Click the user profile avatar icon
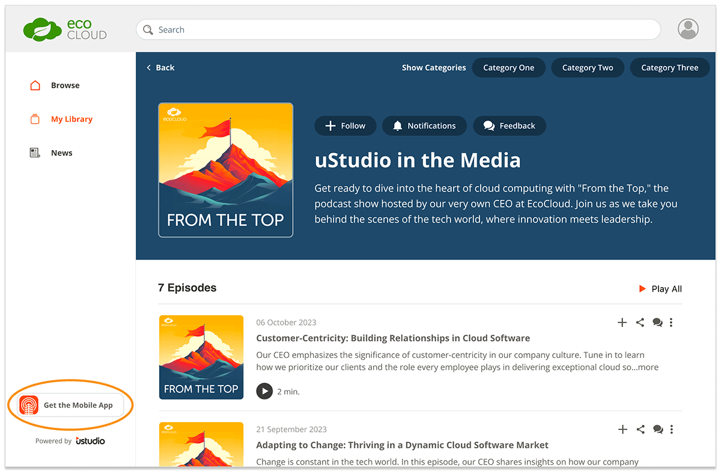This screenshot has width=721, height=472. pos(688,29)
